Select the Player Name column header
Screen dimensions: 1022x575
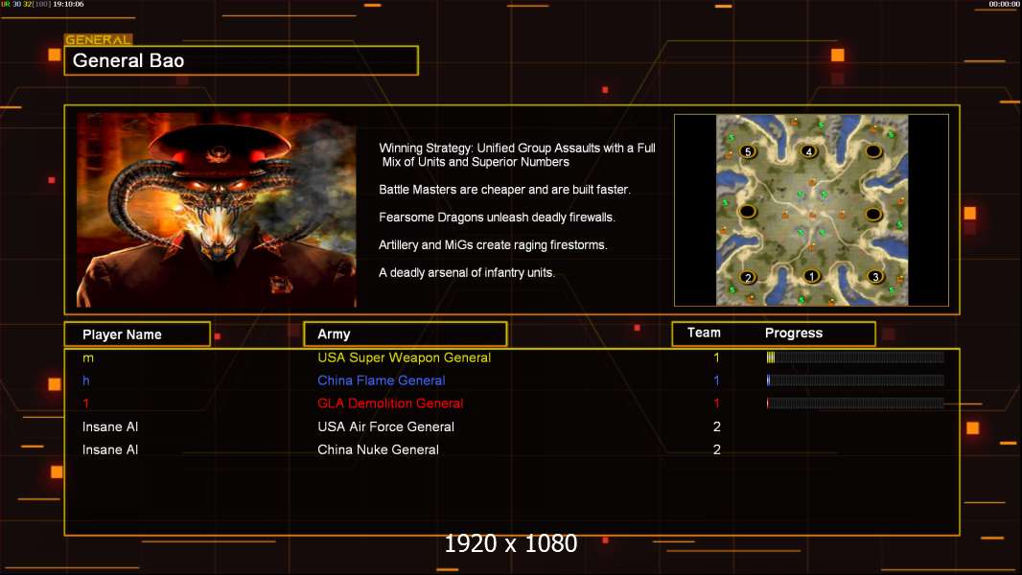137,334
